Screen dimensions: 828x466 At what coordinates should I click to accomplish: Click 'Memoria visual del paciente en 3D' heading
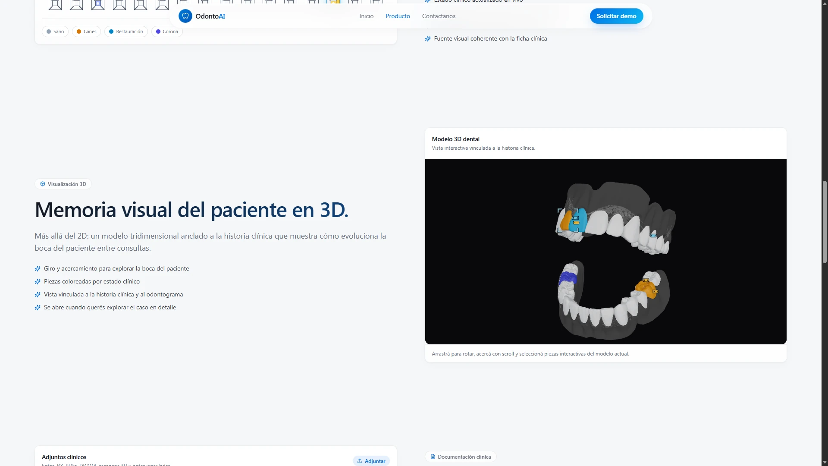click(x=191, y=210)
